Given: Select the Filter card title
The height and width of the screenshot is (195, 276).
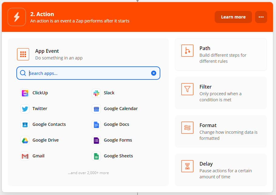Looking at the screenshot, I should 206,87.
